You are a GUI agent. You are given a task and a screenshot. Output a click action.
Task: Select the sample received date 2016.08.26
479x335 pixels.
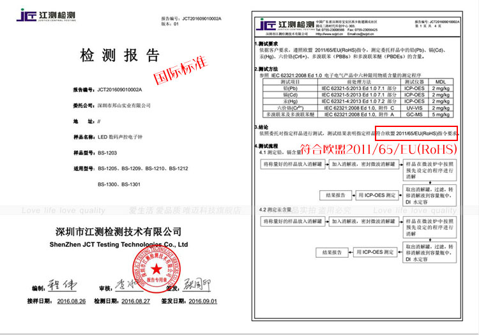72,301
